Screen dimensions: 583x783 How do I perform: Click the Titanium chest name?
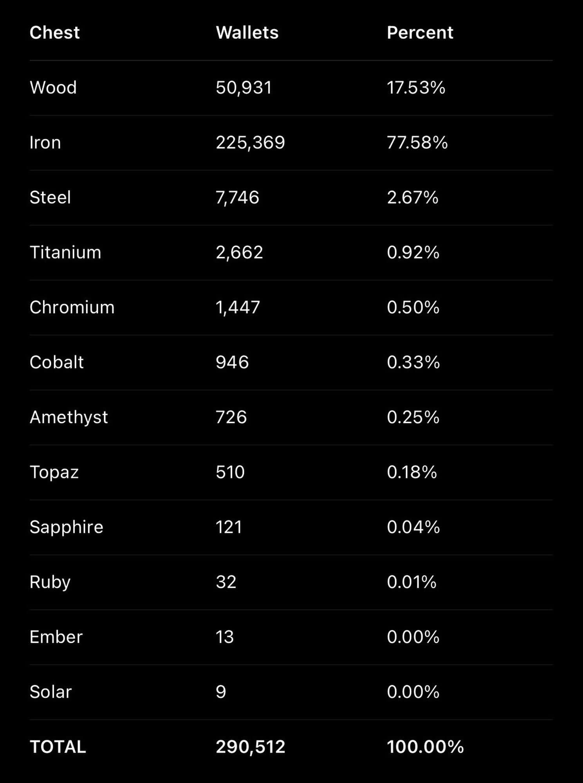click(x=65, y=252)
